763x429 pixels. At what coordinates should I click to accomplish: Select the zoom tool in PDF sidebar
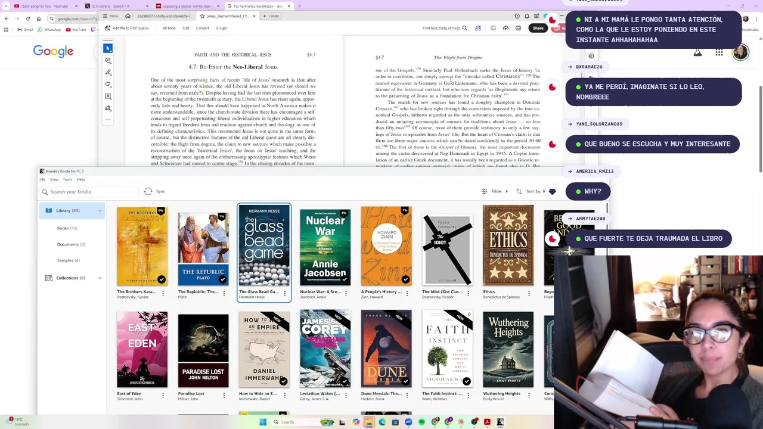click(108, 60)
